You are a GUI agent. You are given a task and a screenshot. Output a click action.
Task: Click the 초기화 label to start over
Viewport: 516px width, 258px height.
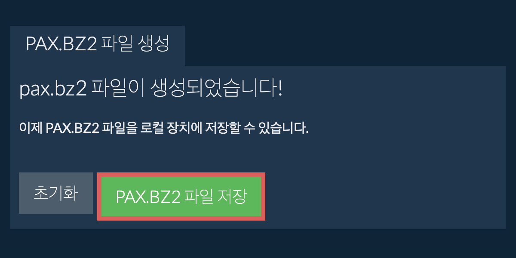[x=56, y=193]
